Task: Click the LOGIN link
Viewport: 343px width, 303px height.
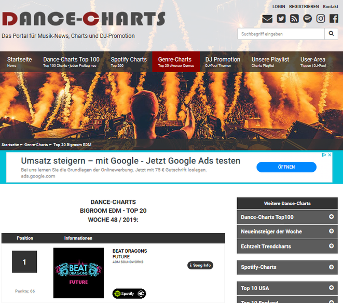Action: 279,7
